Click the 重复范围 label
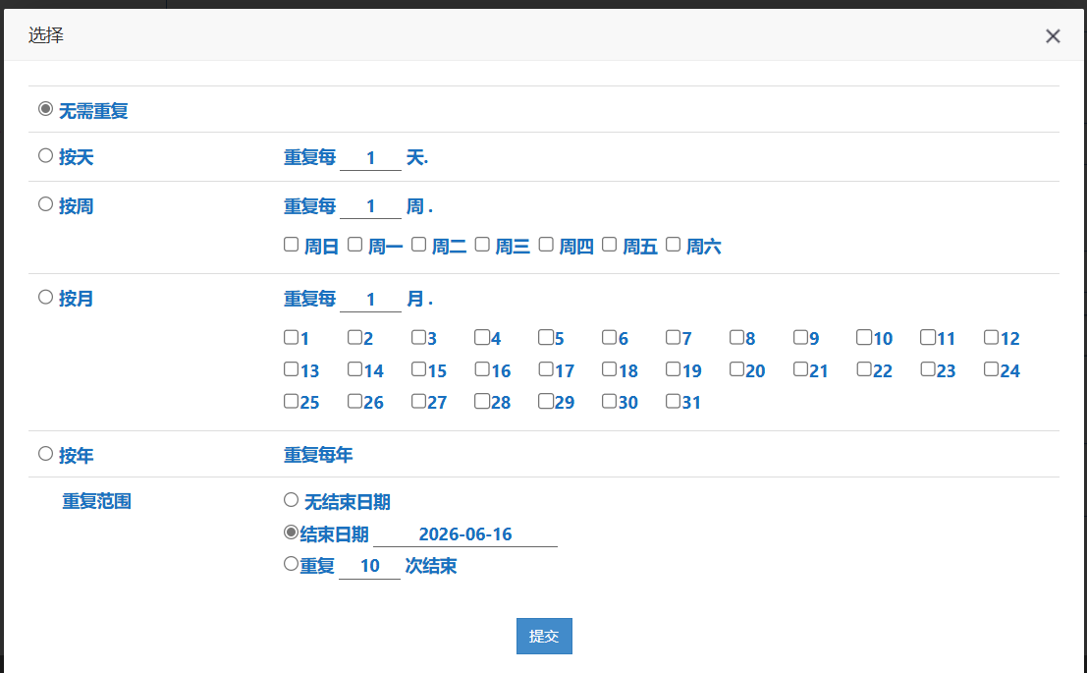 point(97,502)
